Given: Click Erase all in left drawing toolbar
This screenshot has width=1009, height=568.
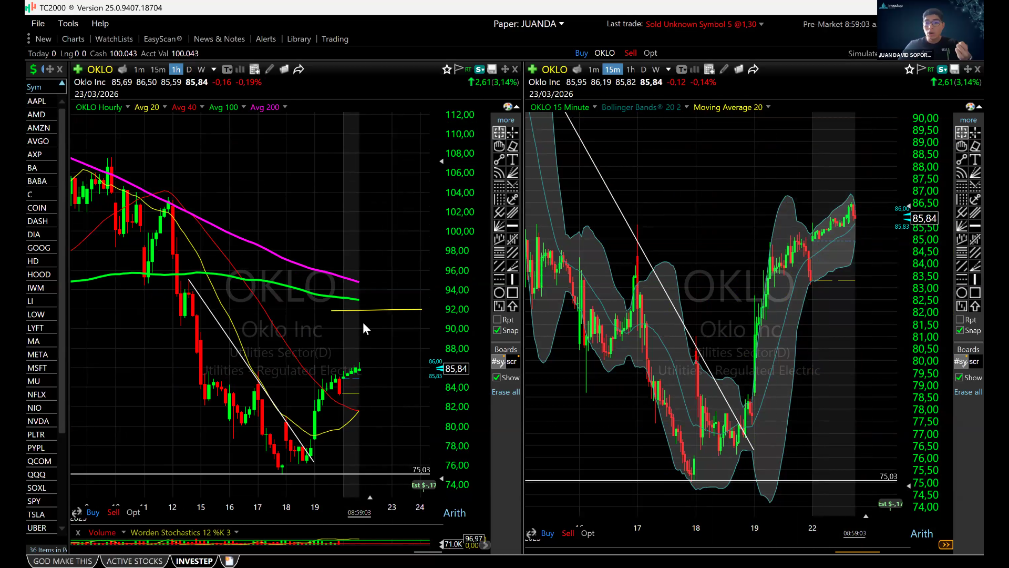Looking at the screenshot, I should (506, 392).
